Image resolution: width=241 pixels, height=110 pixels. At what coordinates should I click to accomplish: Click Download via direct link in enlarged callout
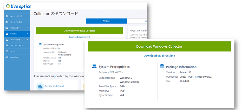(159, 56)
